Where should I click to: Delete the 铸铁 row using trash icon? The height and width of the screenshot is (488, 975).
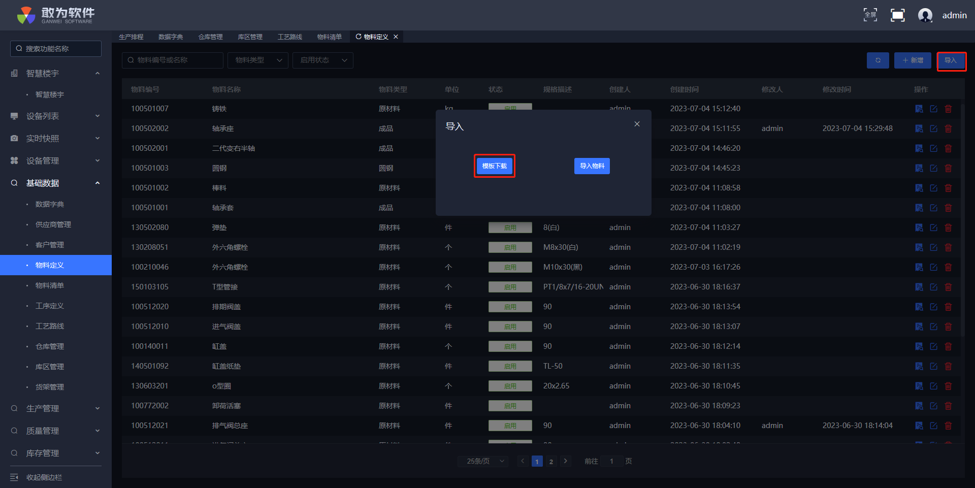pyautogui.click(x=948, y=109)
